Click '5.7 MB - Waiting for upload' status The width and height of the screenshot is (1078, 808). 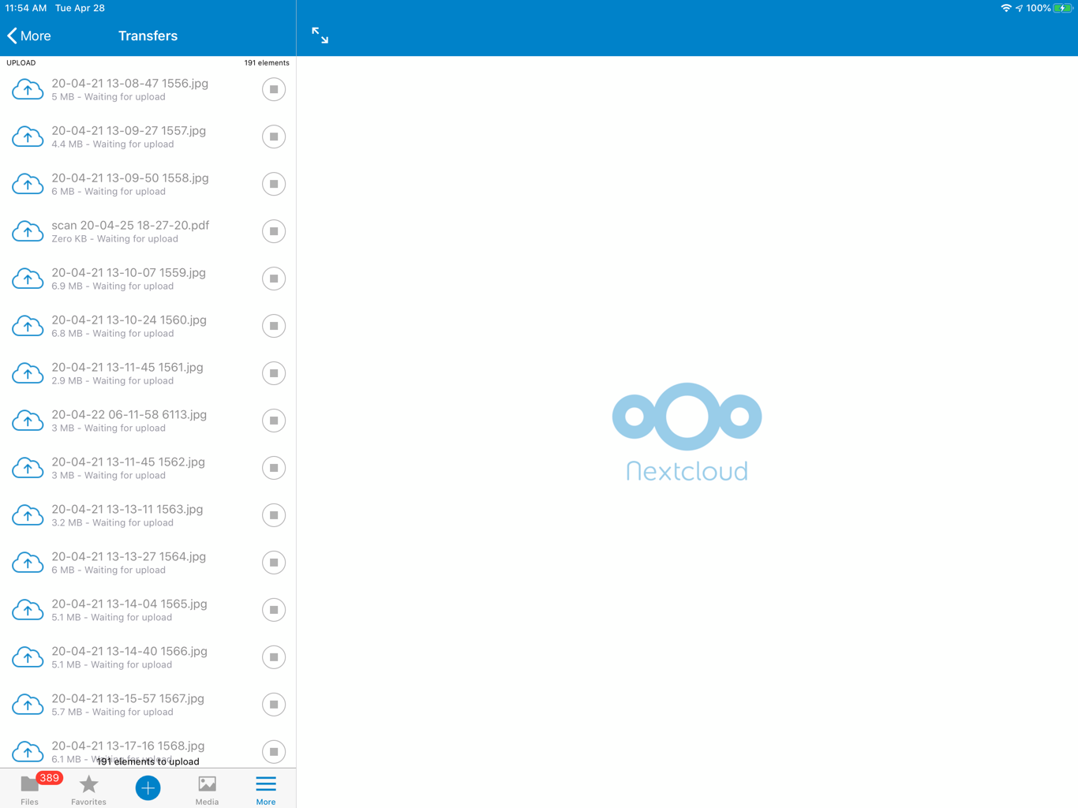point(112,713)
